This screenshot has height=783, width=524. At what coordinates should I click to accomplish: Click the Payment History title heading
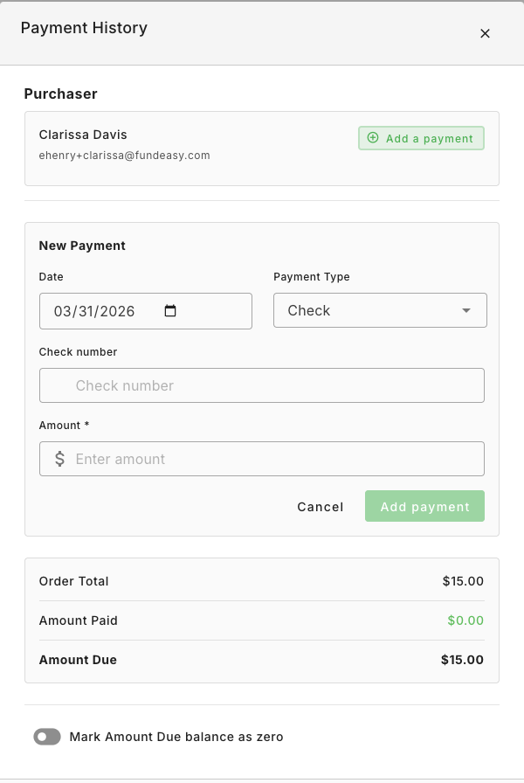tap(84, 28)
